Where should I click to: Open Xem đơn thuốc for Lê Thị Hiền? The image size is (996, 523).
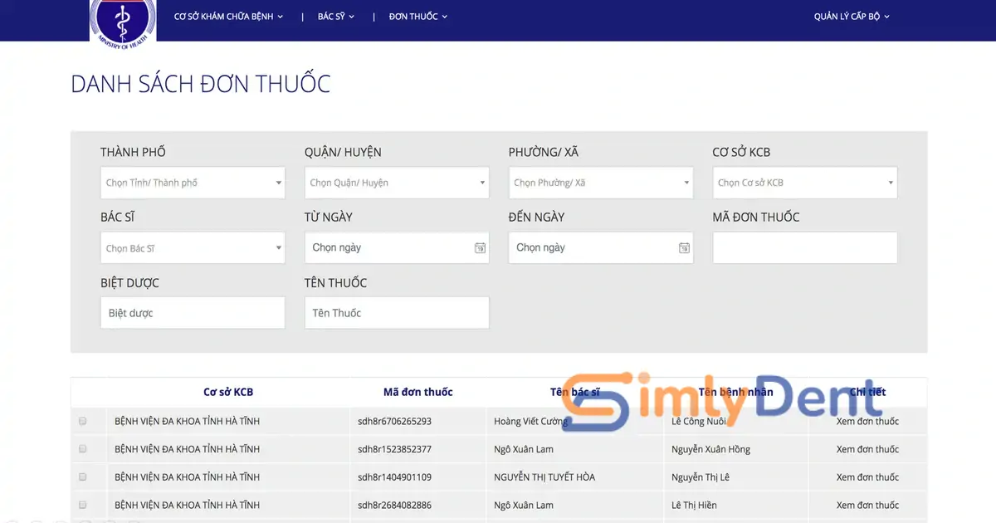[x=867, y=505]
